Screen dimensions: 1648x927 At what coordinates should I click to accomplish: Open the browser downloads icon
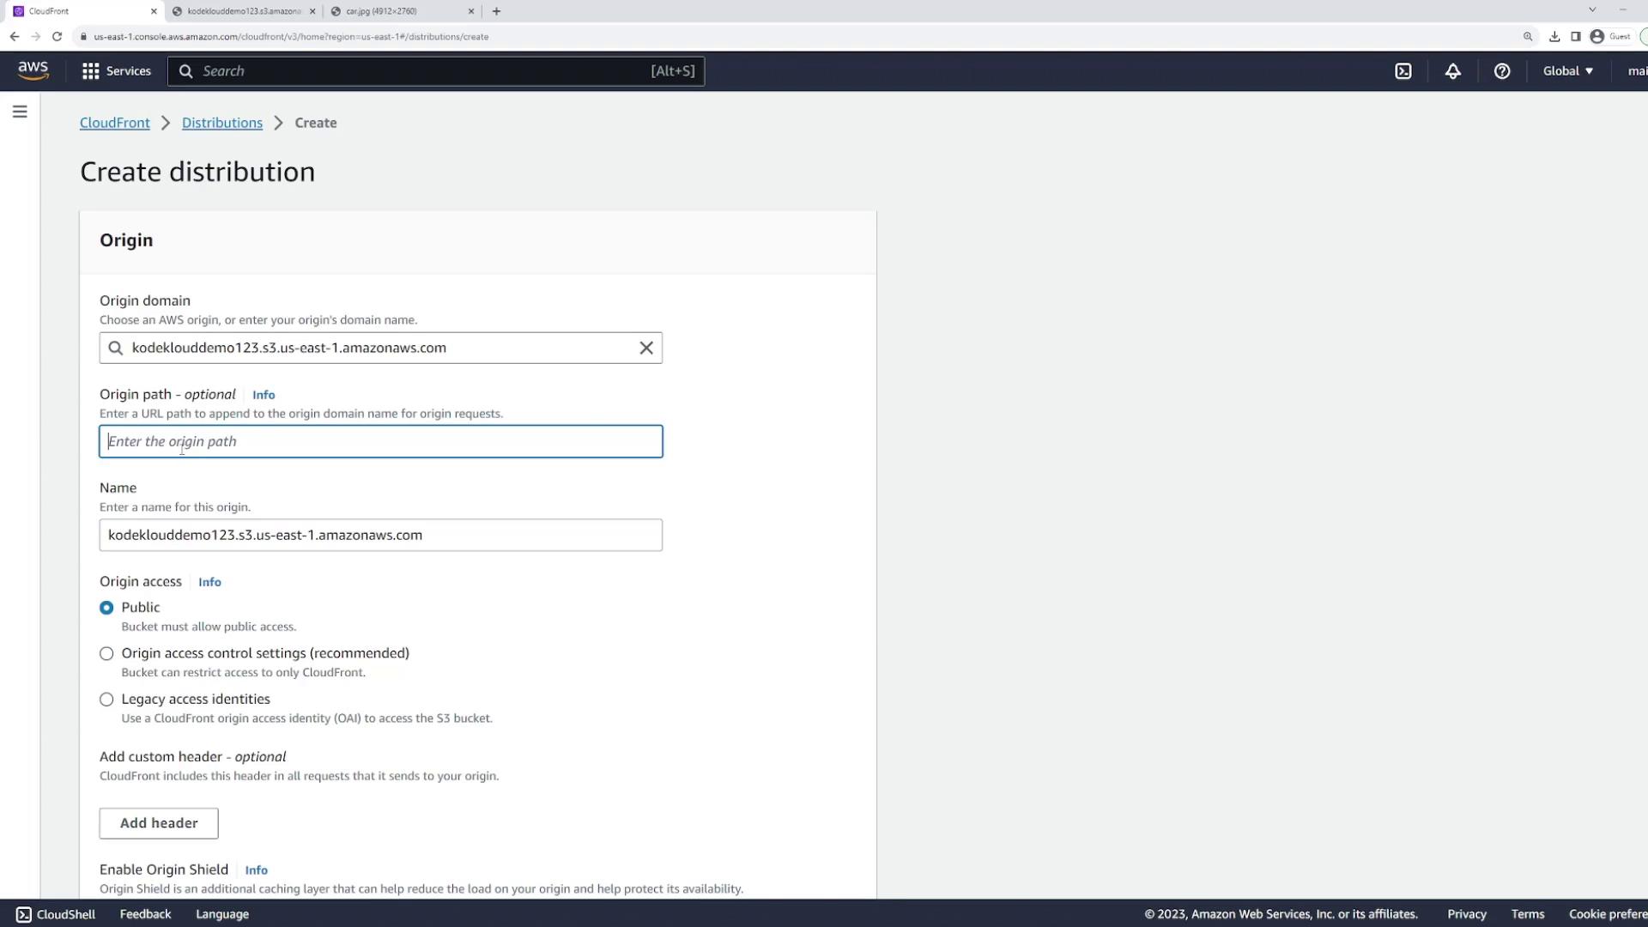click(1554, 36)
